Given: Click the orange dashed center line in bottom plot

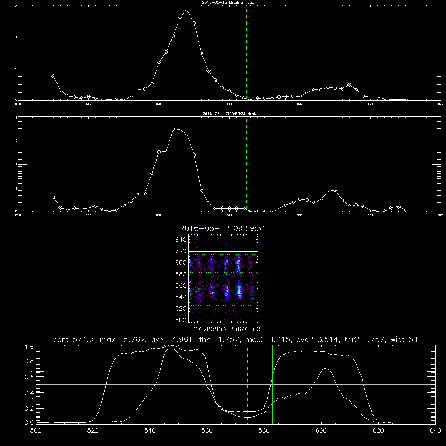Looking at the screenshot, I should tap(247, 384).
